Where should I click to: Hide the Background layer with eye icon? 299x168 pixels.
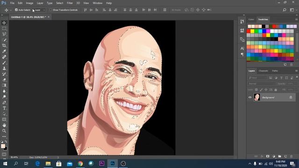[x=250, y=98]
